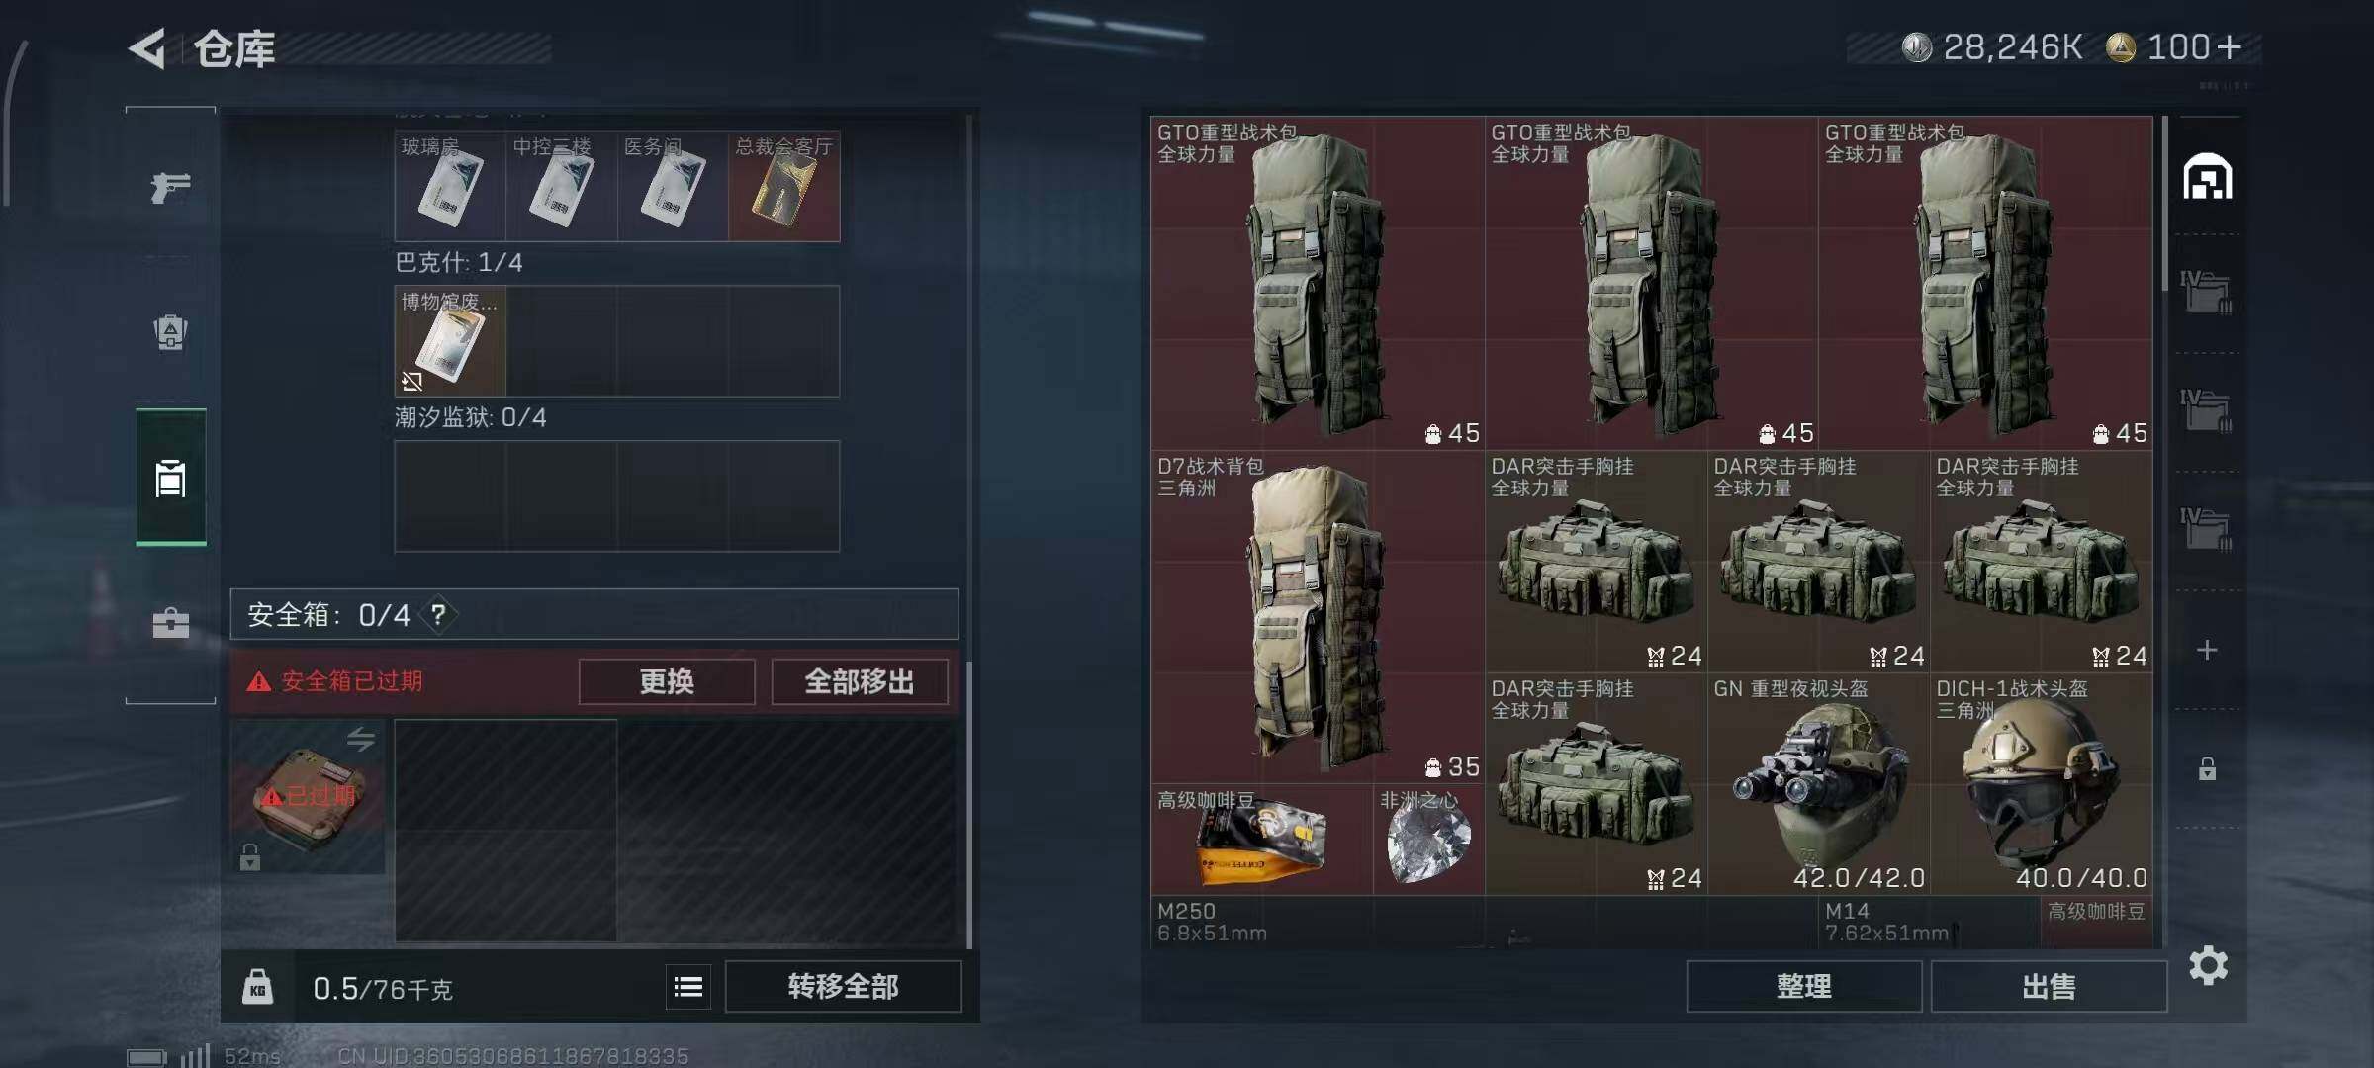Go back using the arrow beside 仓库
This screenshot has width=2374, height=1068.
click(x=148, y=48)
